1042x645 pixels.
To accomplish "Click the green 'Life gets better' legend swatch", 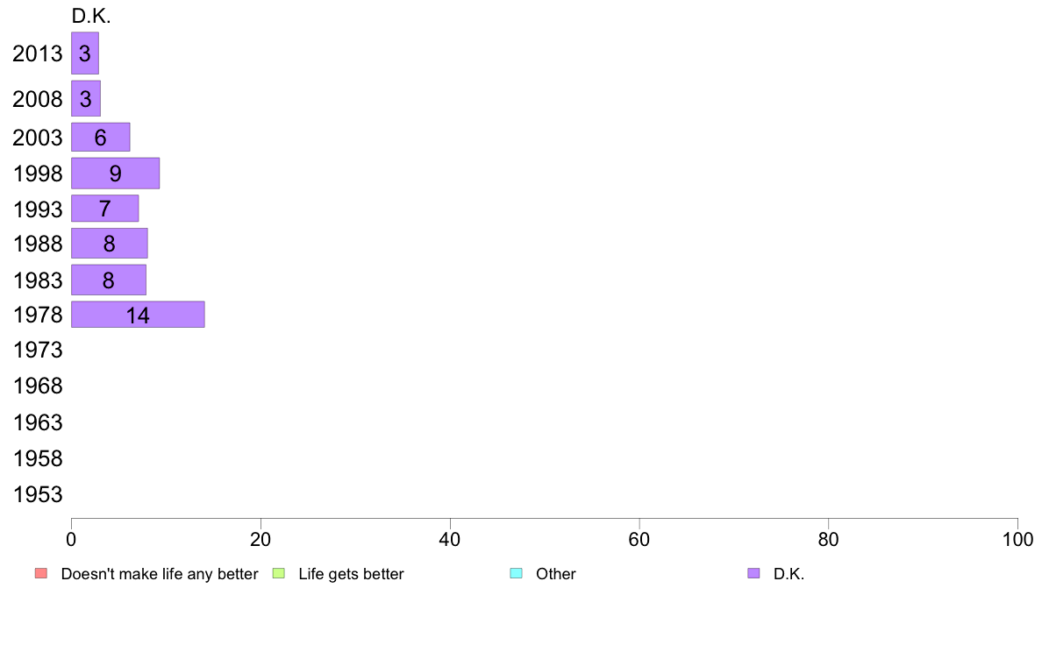I will click(x=278, y=573).
